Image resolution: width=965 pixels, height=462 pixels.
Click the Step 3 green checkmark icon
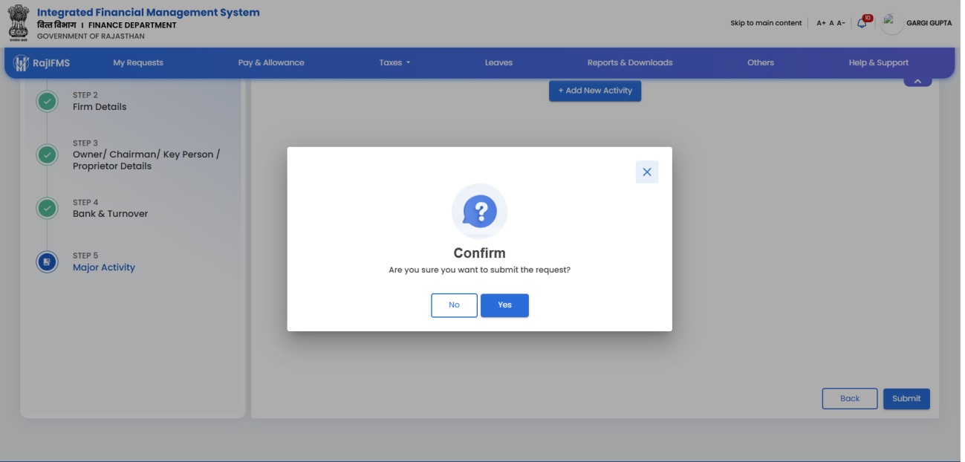(x=47, y=154)
